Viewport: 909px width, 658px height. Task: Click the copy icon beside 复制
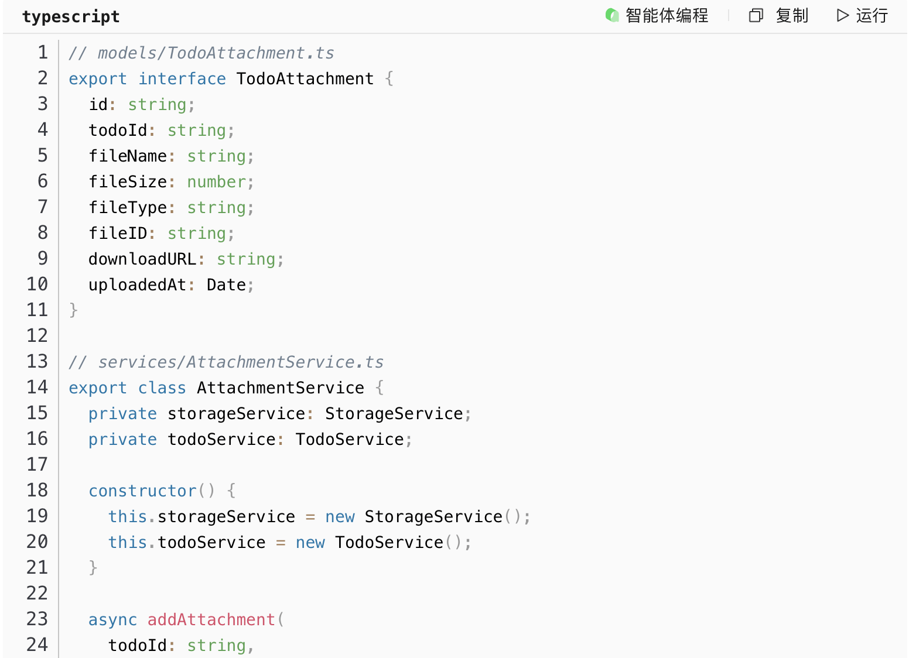point(756,15)
